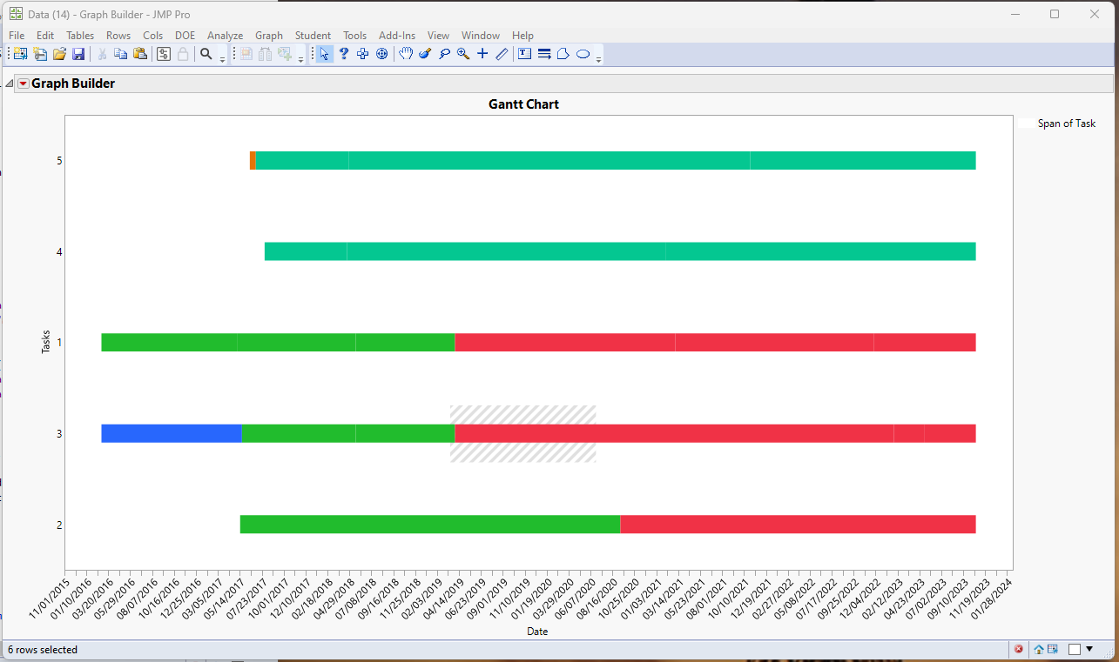Click the blue bar segment of task 3

[172, 433]
